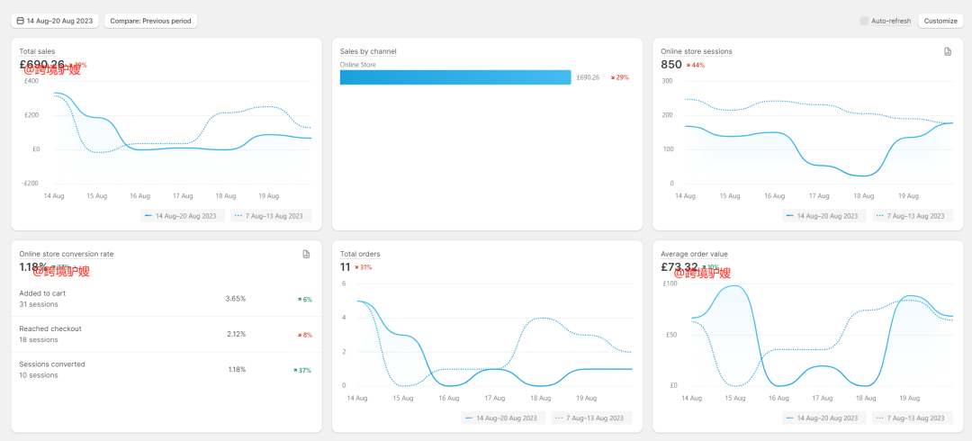The width and height of the screenshot is (972, 441).
Task: Open the Total sales report title
Action: 37,51
